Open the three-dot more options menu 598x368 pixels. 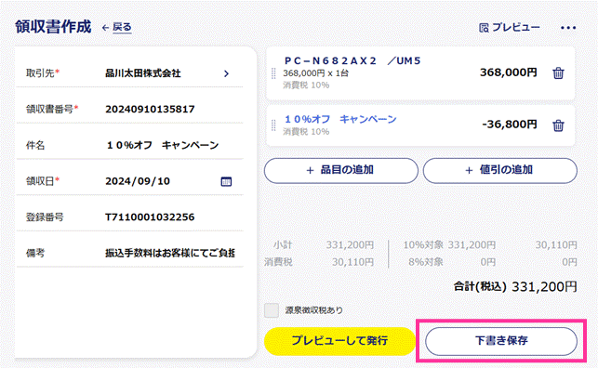coord(568,28)
